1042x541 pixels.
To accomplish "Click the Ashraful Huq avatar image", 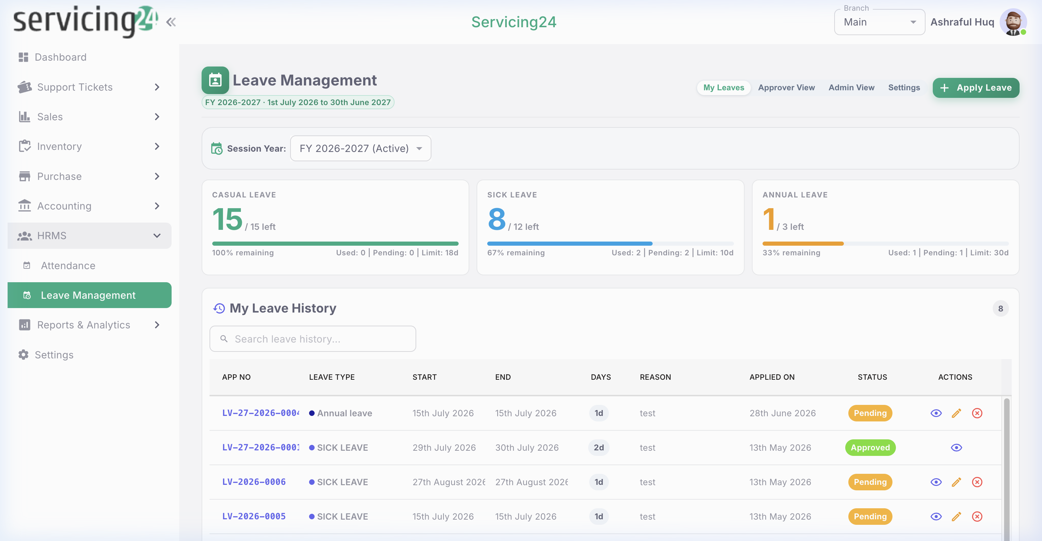I will click(x=1013, y=22).
